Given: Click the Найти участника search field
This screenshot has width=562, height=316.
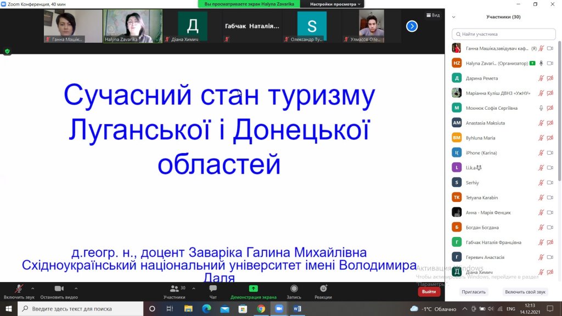Looking at the screenshot, I should point(504,34).
